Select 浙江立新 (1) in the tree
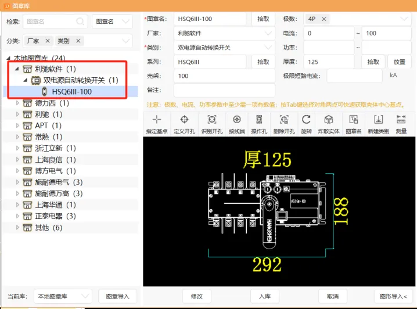 click(70, 148)
